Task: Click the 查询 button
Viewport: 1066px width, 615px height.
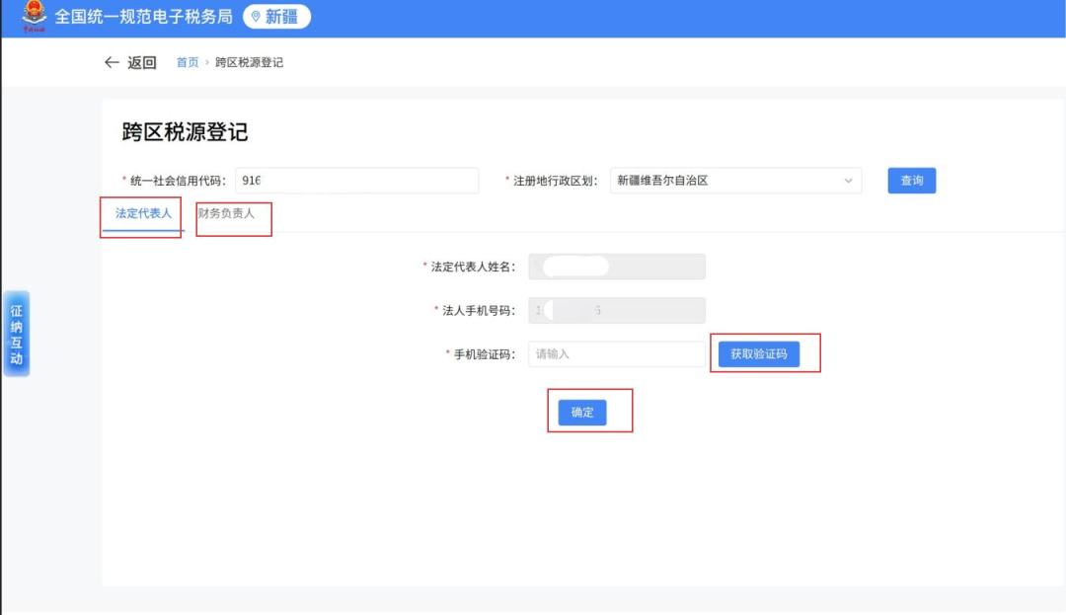Action: (912, 181)
